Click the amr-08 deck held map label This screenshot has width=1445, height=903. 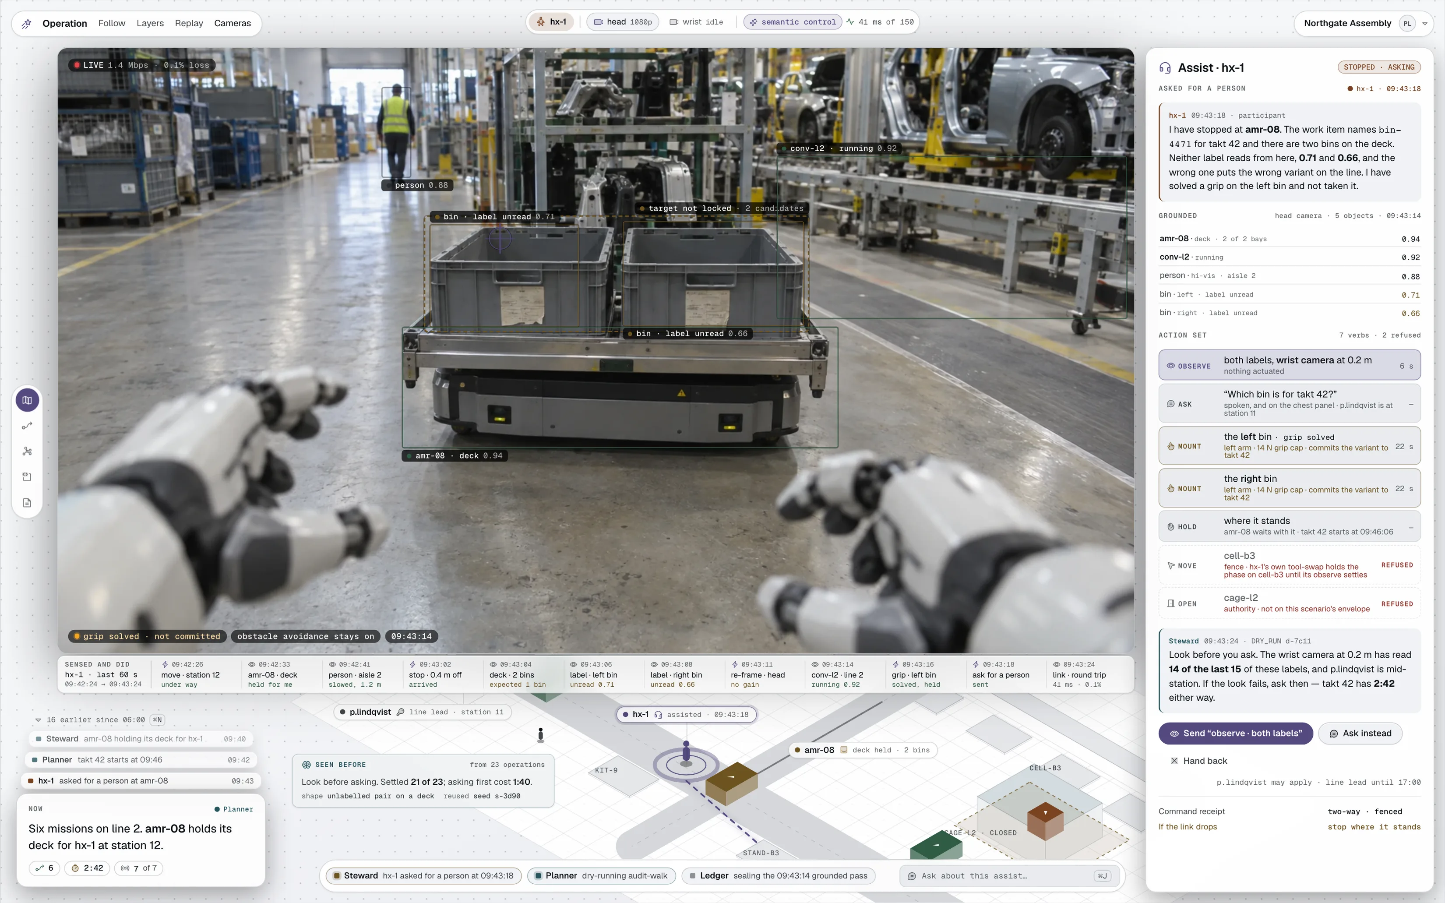pyautogui.click(x=863, y=750)
